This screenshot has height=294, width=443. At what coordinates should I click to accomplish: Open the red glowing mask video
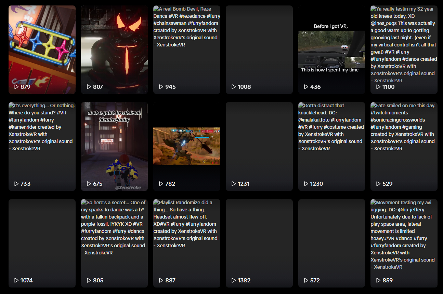[115, 50]
